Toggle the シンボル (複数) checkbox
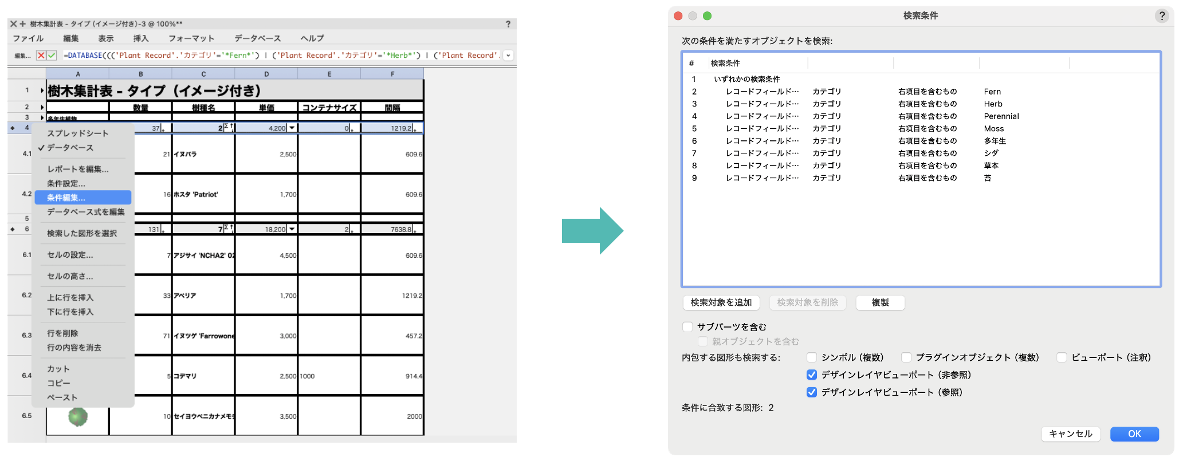This screenshot has height=465, width=1179. 811,357
